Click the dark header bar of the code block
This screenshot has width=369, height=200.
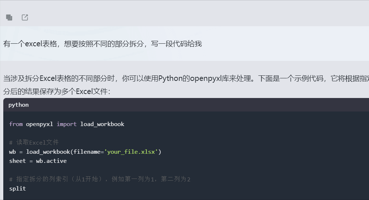coord(186,105)
